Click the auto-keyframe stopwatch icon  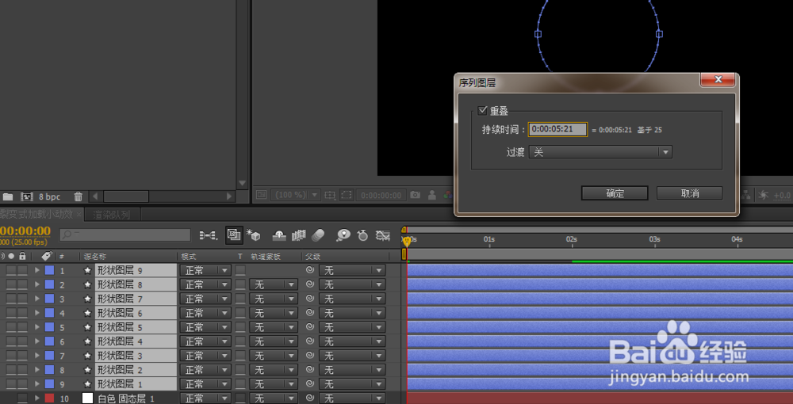click(362, 234)
